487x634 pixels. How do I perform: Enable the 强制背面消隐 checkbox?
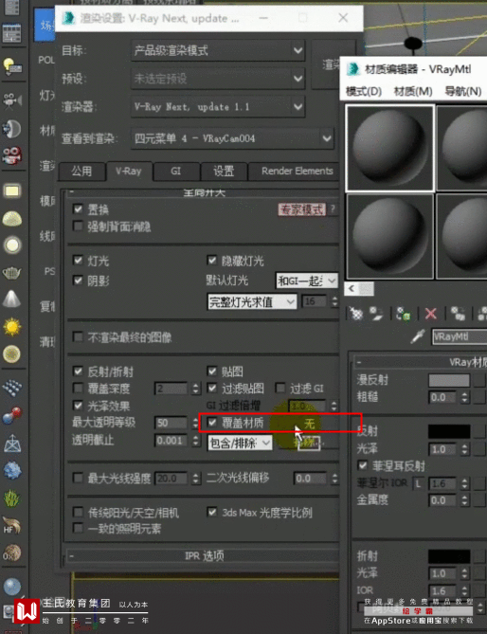[x=78, y=226]
